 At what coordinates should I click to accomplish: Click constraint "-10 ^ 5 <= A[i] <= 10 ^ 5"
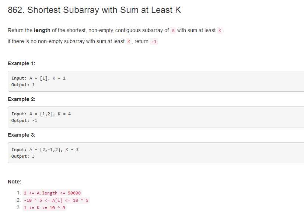pyautogui.click(x=56, y=200)
